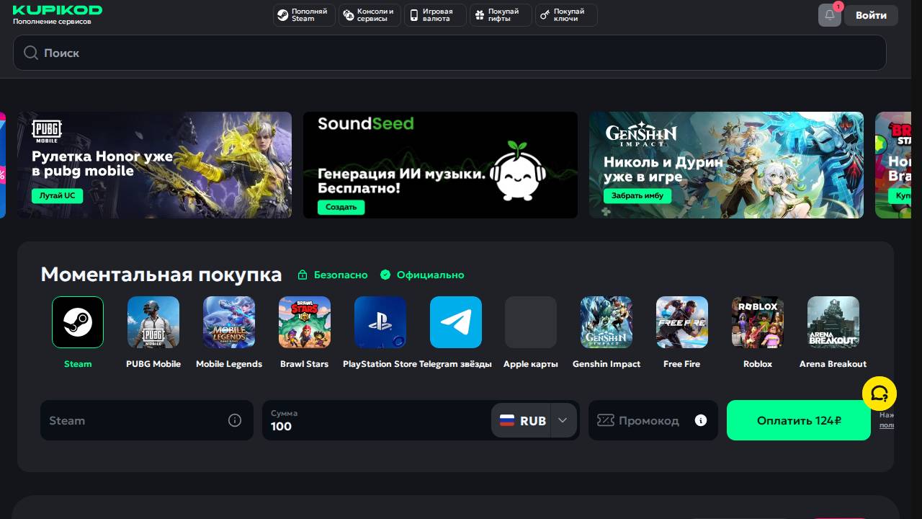Click the Войти login button
Screen dimensions: 922x519
click(x=871, y=15)
